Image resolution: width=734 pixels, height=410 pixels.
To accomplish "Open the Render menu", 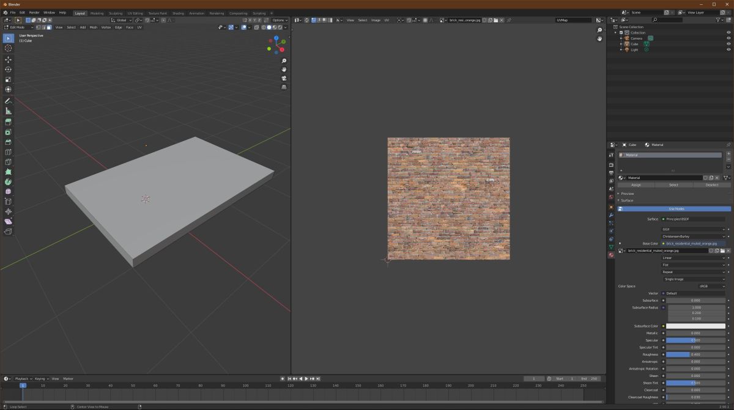I will [x=34, y=12].
